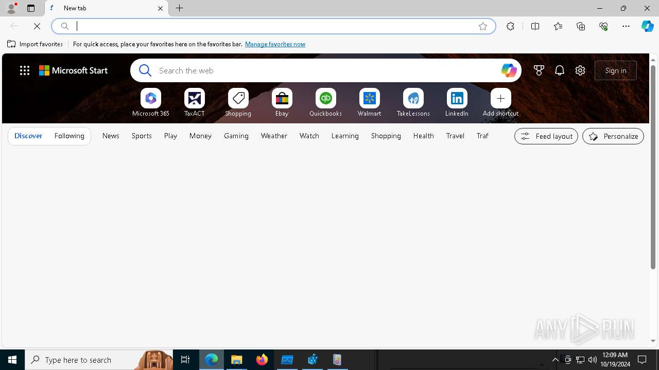Image resolution: width=659 pixels, height=370 pixels.
Task: Click the Copilot icon in the search box
Action: pos(509,70)
